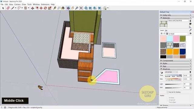Open the Shape tool dropdown arrow
Image resolution: width=194 pixels, height=109 pixels.
(x=28, y=8)
